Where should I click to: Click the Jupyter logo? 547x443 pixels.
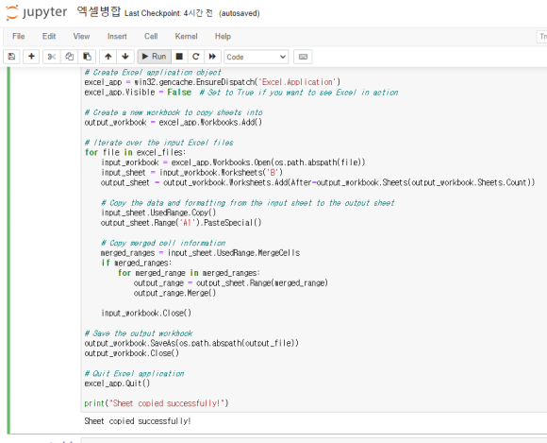pyautogui.click(x=36, y=12)
